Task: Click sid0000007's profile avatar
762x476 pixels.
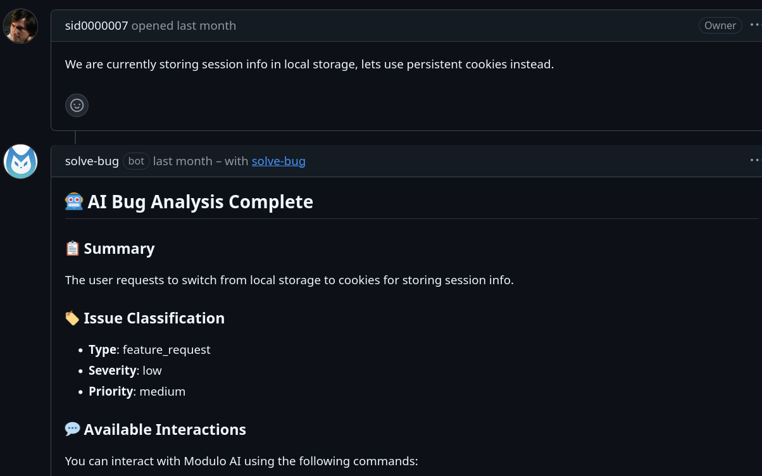Action: [20, 26]
